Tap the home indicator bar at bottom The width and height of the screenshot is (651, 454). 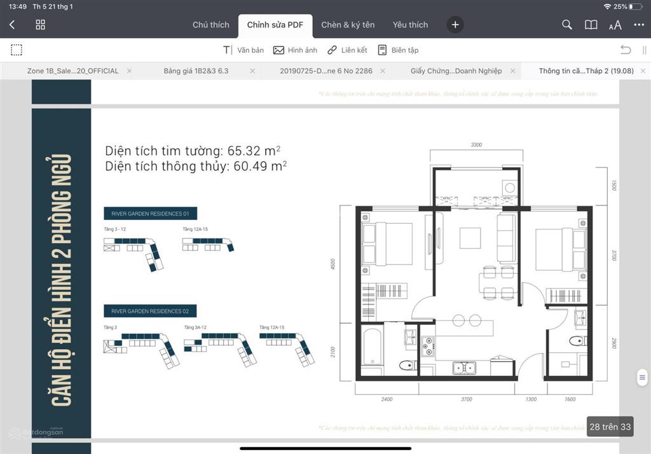(325, 449)
